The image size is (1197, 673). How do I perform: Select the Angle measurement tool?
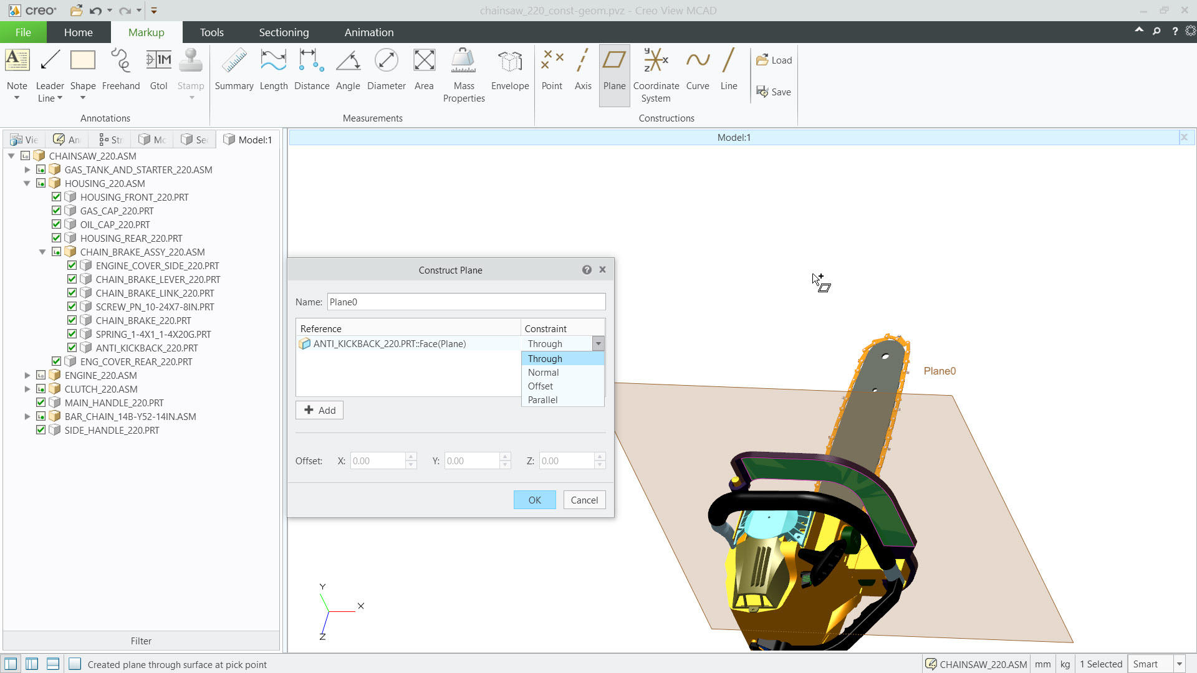tap(348, 70)
